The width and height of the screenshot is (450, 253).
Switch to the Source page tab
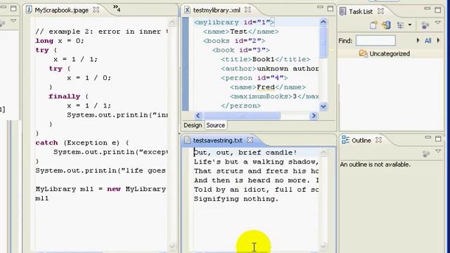pos(216,125)
